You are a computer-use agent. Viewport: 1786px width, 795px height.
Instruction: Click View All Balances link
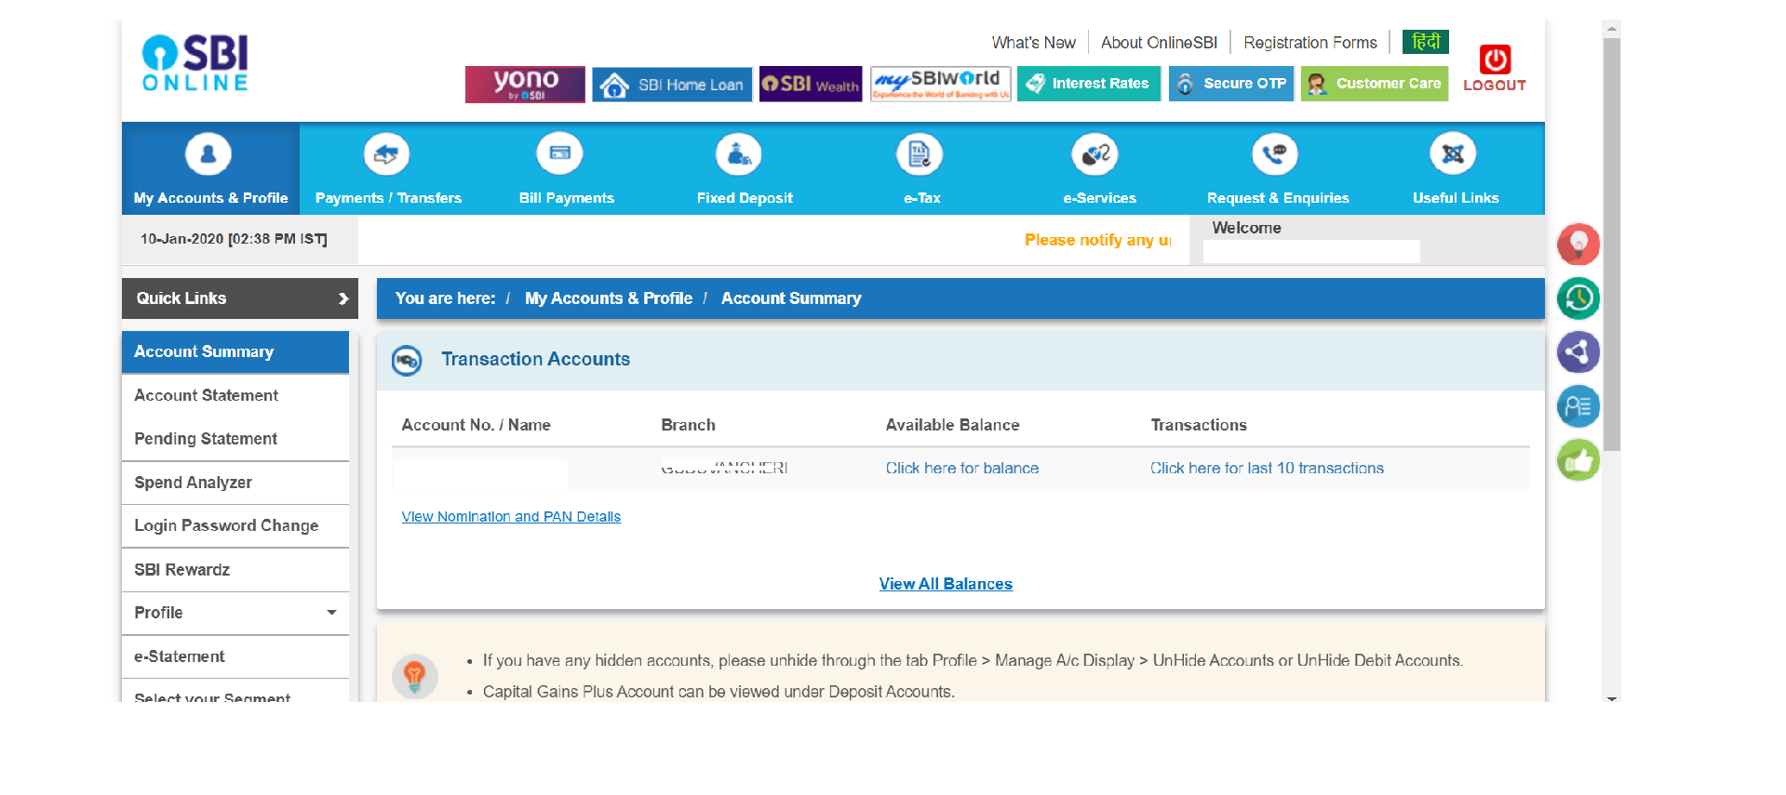[946, 584]
